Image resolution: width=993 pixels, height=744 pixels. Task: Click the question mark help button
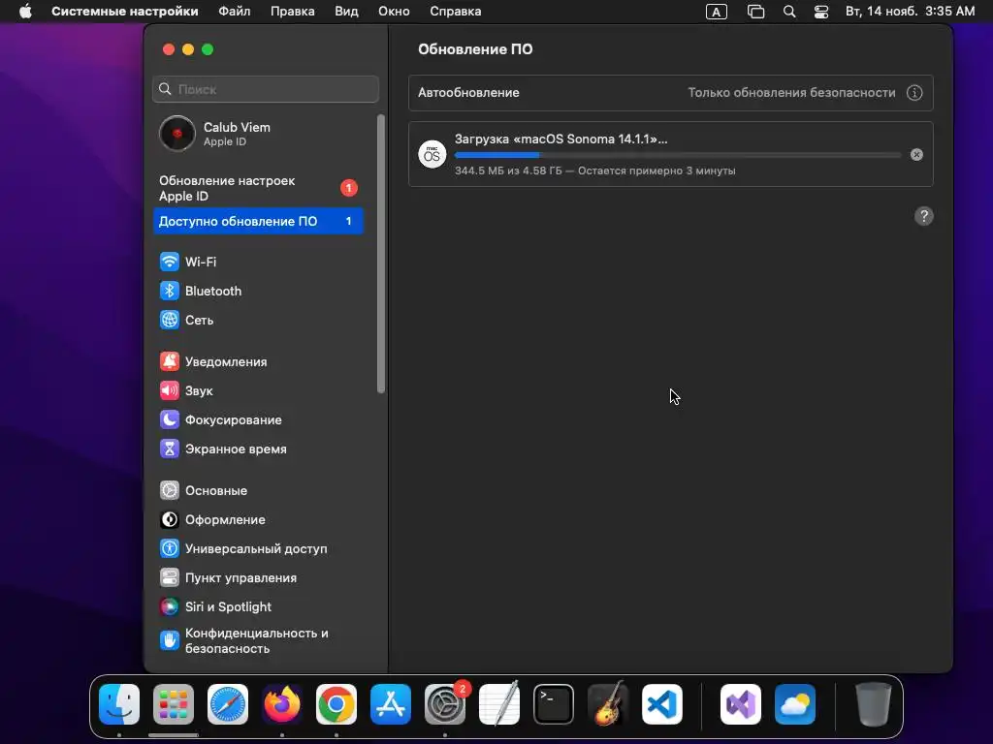(x=924, y=216)
